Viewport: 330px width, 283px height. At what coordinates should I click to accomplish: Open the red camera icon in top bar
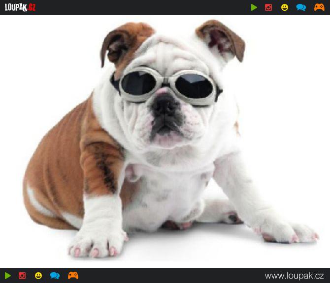pos(268,7)
